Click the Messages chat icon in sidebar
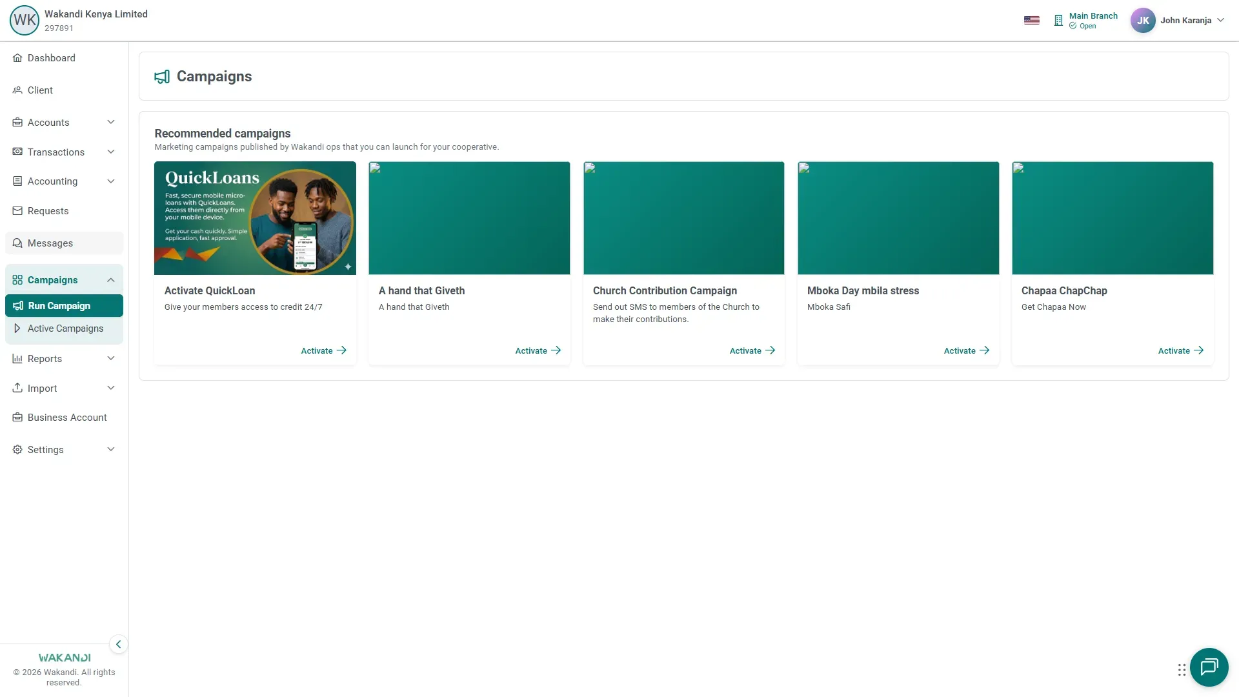The width and height of the screenshot is (1239, 697). [x=17, y=243]
